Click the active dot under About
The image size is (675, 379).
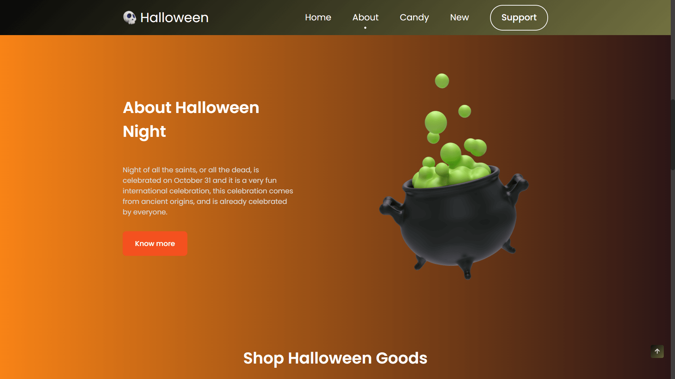point(365,28)
